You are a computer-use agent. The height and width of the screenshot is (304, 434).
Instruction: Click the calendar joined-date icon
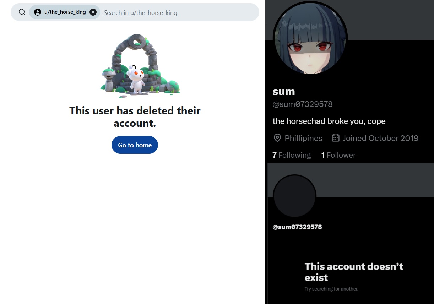336,138
